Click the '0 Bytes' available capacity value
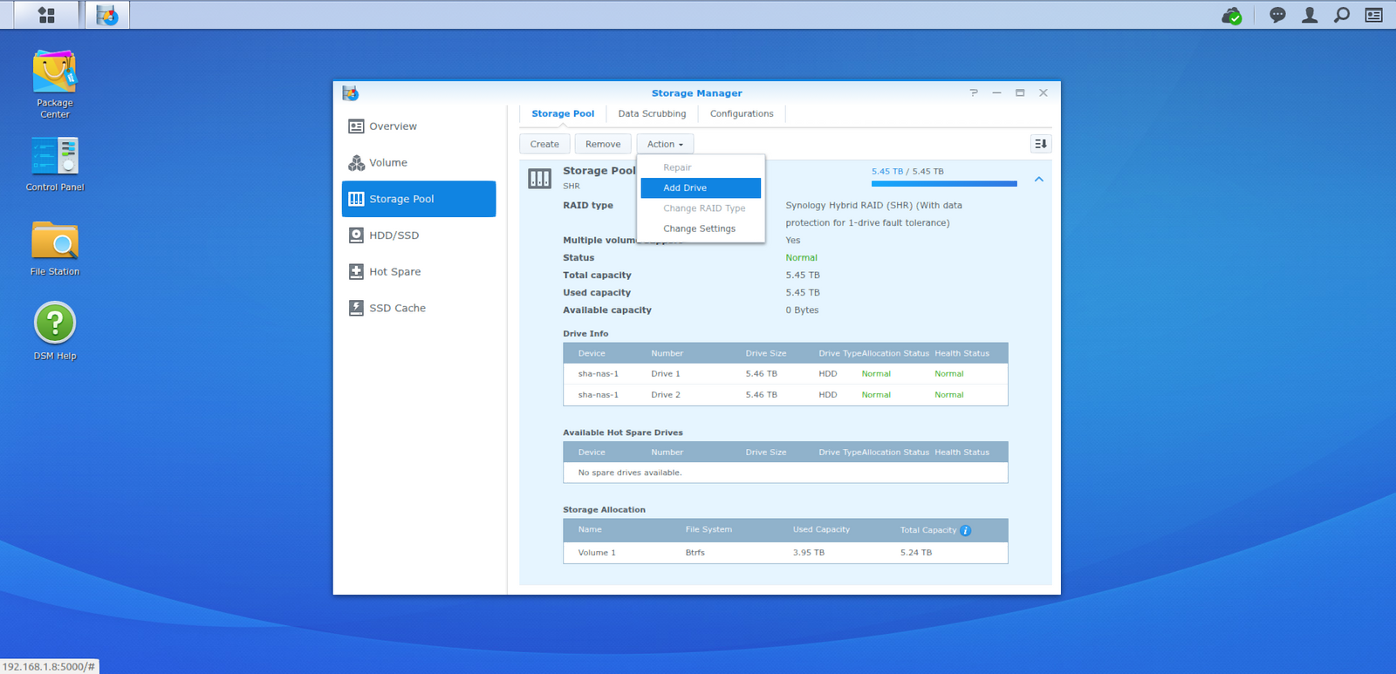1396x674 pixels. point(802,310)
